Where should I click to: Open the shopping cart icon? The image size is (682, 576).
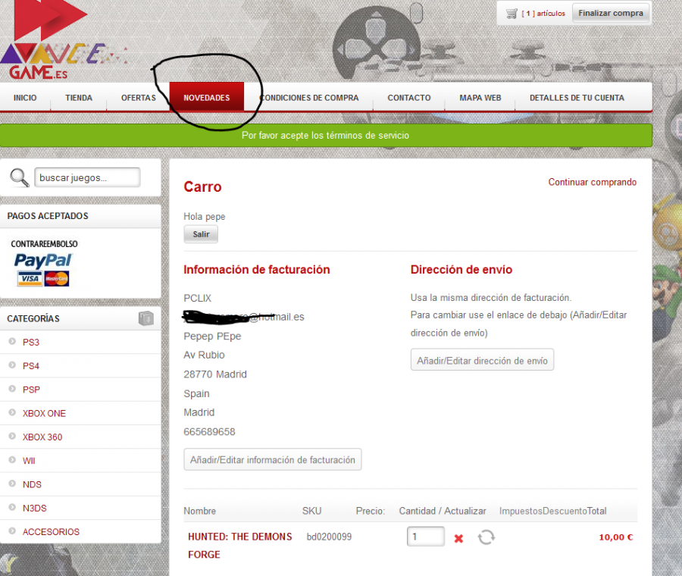pyautogui.click(x=511, y=14)
